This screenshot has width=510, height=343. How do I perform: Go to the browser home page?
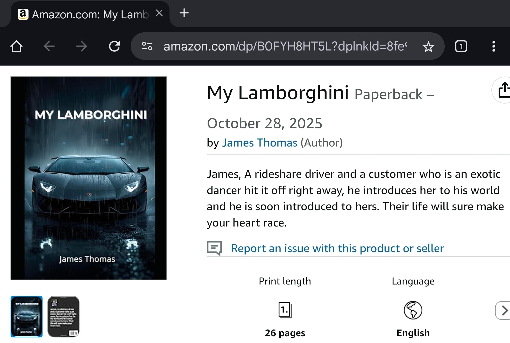coord(17,46)
